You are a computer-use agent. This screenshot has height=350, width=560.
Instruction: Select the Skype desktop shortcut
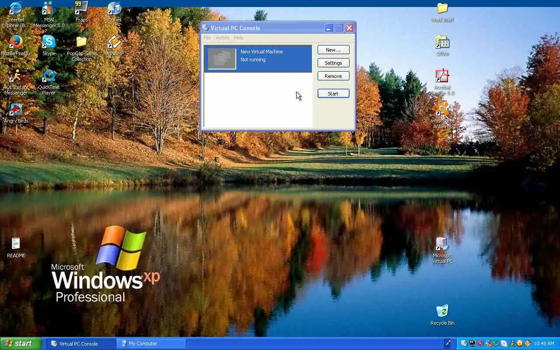[49, 45]
